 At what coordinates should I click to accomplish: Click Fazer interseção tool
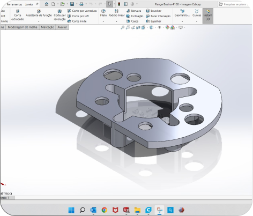click(158, 16)
